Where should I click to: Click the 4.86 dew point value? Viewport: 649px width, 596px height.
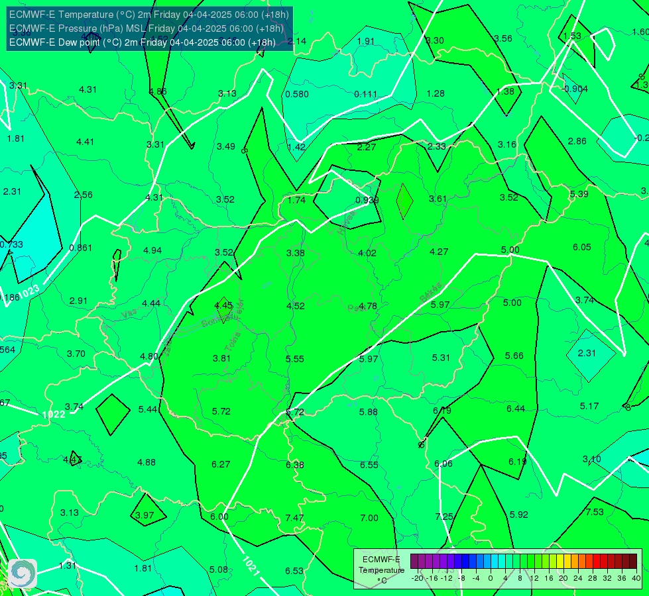pyautogui.click(x=158, y=92)
